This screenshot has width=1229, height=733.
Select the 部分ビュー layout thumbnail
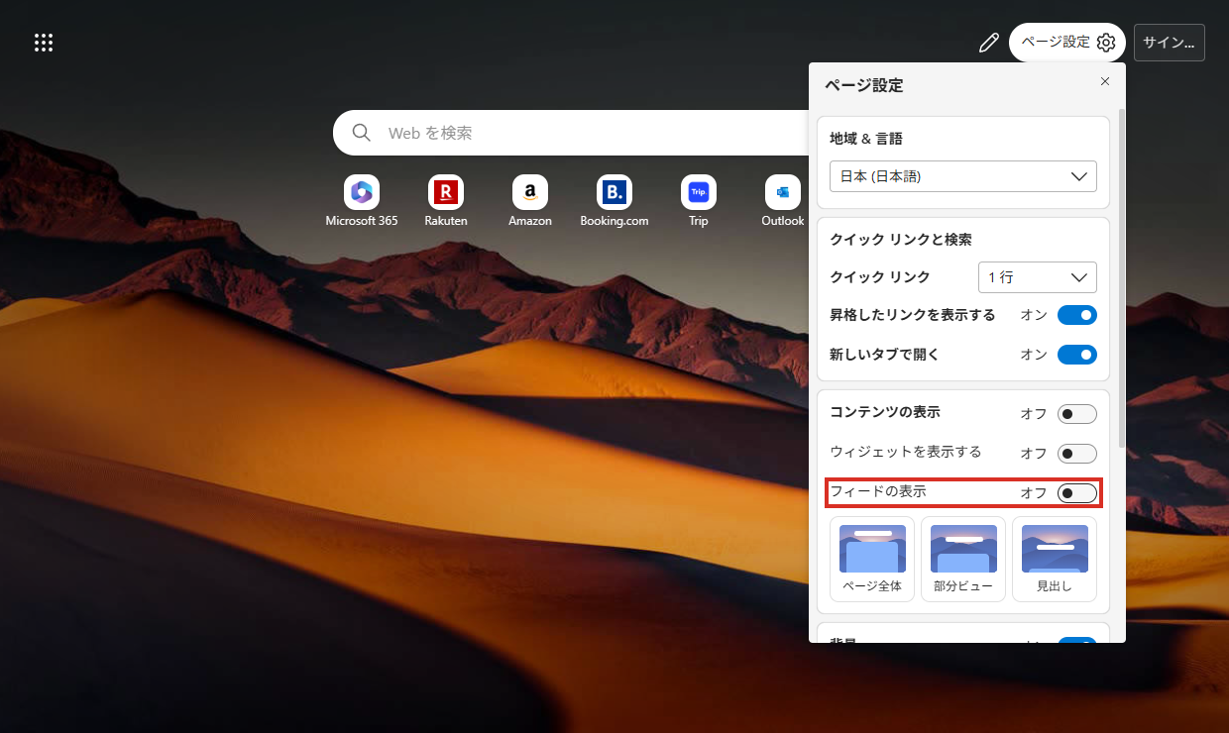click(x=963, y=559)
